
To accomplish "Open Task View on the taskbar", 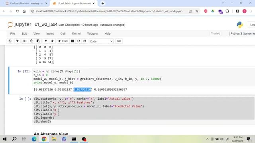I will point(24,139).
